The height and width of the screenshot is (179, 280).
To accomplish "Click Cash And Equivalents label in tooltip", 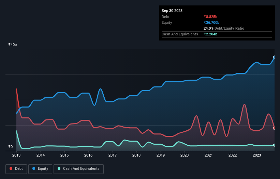I will pos(180,34).
